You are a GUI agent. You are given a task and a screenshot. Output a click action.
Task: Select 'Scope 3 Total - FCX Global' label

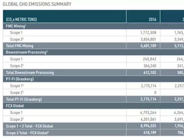pyautogui.click(x=27, y=133)
